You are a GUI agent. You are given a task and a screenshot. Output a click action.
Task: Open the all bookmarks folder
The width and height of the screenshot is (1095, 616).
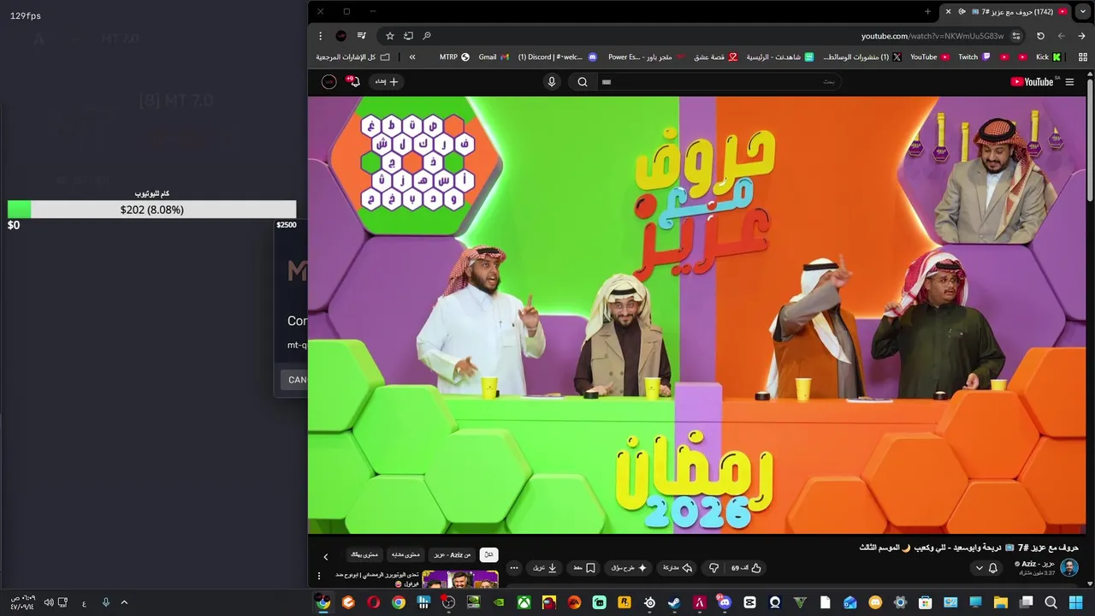tap(352, 57)
